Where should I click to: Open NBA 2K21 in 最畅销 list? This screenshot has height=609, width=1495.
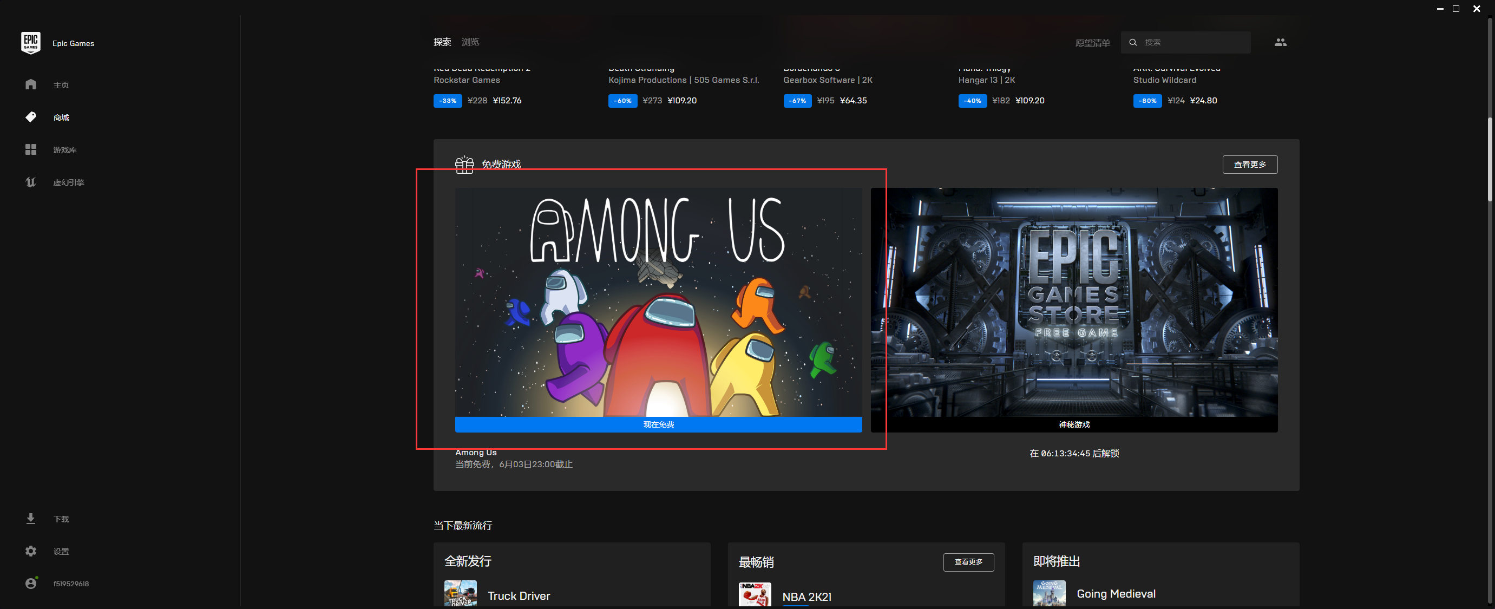806,597
